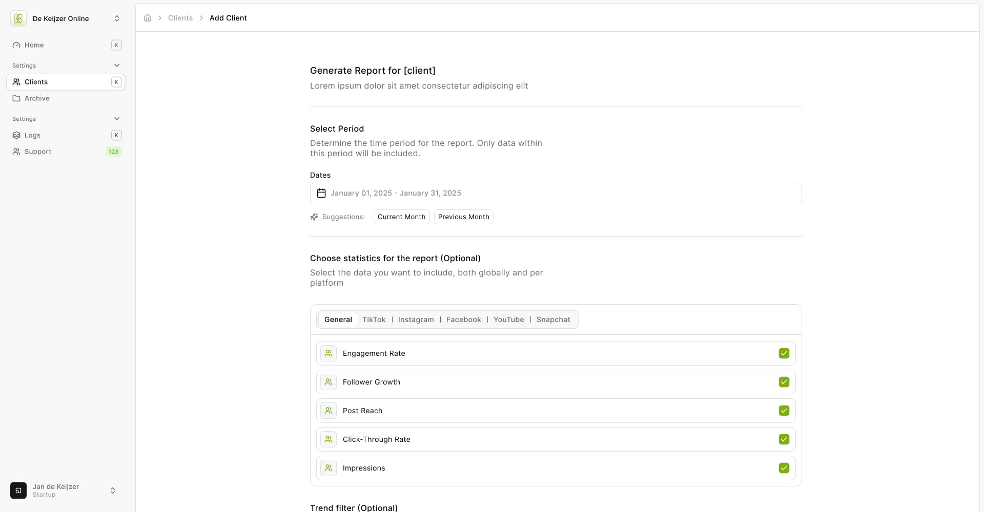Switch to the Instagram tab
Viewport: 984px width, 512px height.
(416, 319)
